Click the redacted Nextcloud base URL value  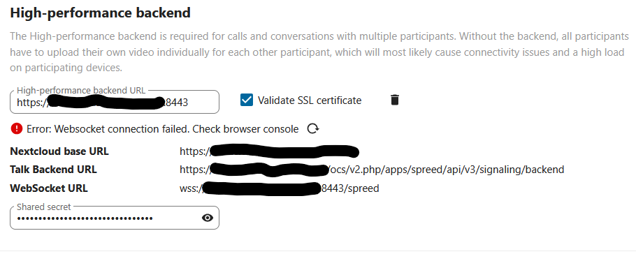tap(269, 151)
